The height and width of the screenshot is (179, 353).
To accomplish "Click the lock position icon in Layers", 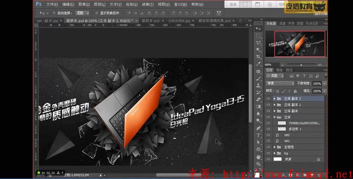I will coord(289,91).
